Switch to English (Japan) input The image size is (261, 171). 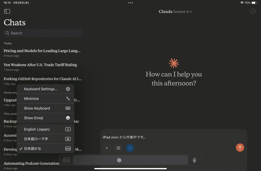point(45,129)
